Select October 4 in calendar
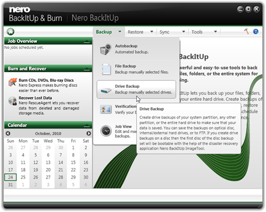 pos(23,155)
